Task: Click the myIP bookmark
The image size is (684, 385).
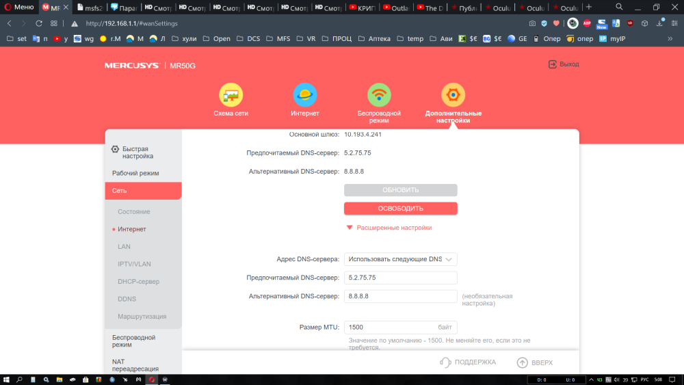Action: [x=612, y=39]
